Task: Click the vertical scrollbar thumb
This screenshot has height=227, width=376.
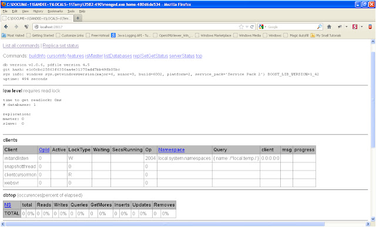Action: tap(373, 99)
